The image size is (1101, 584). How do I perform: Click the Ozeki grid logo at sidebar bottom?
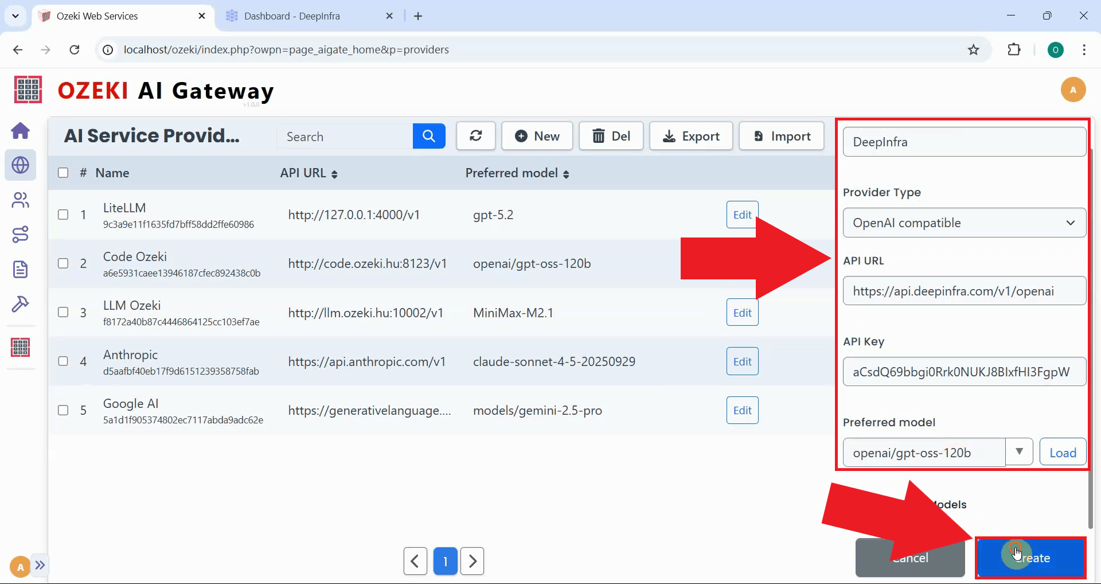(21, 346)
